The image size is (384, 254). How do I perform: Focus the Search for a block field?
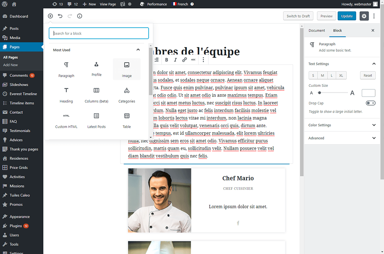pos(99,33)
